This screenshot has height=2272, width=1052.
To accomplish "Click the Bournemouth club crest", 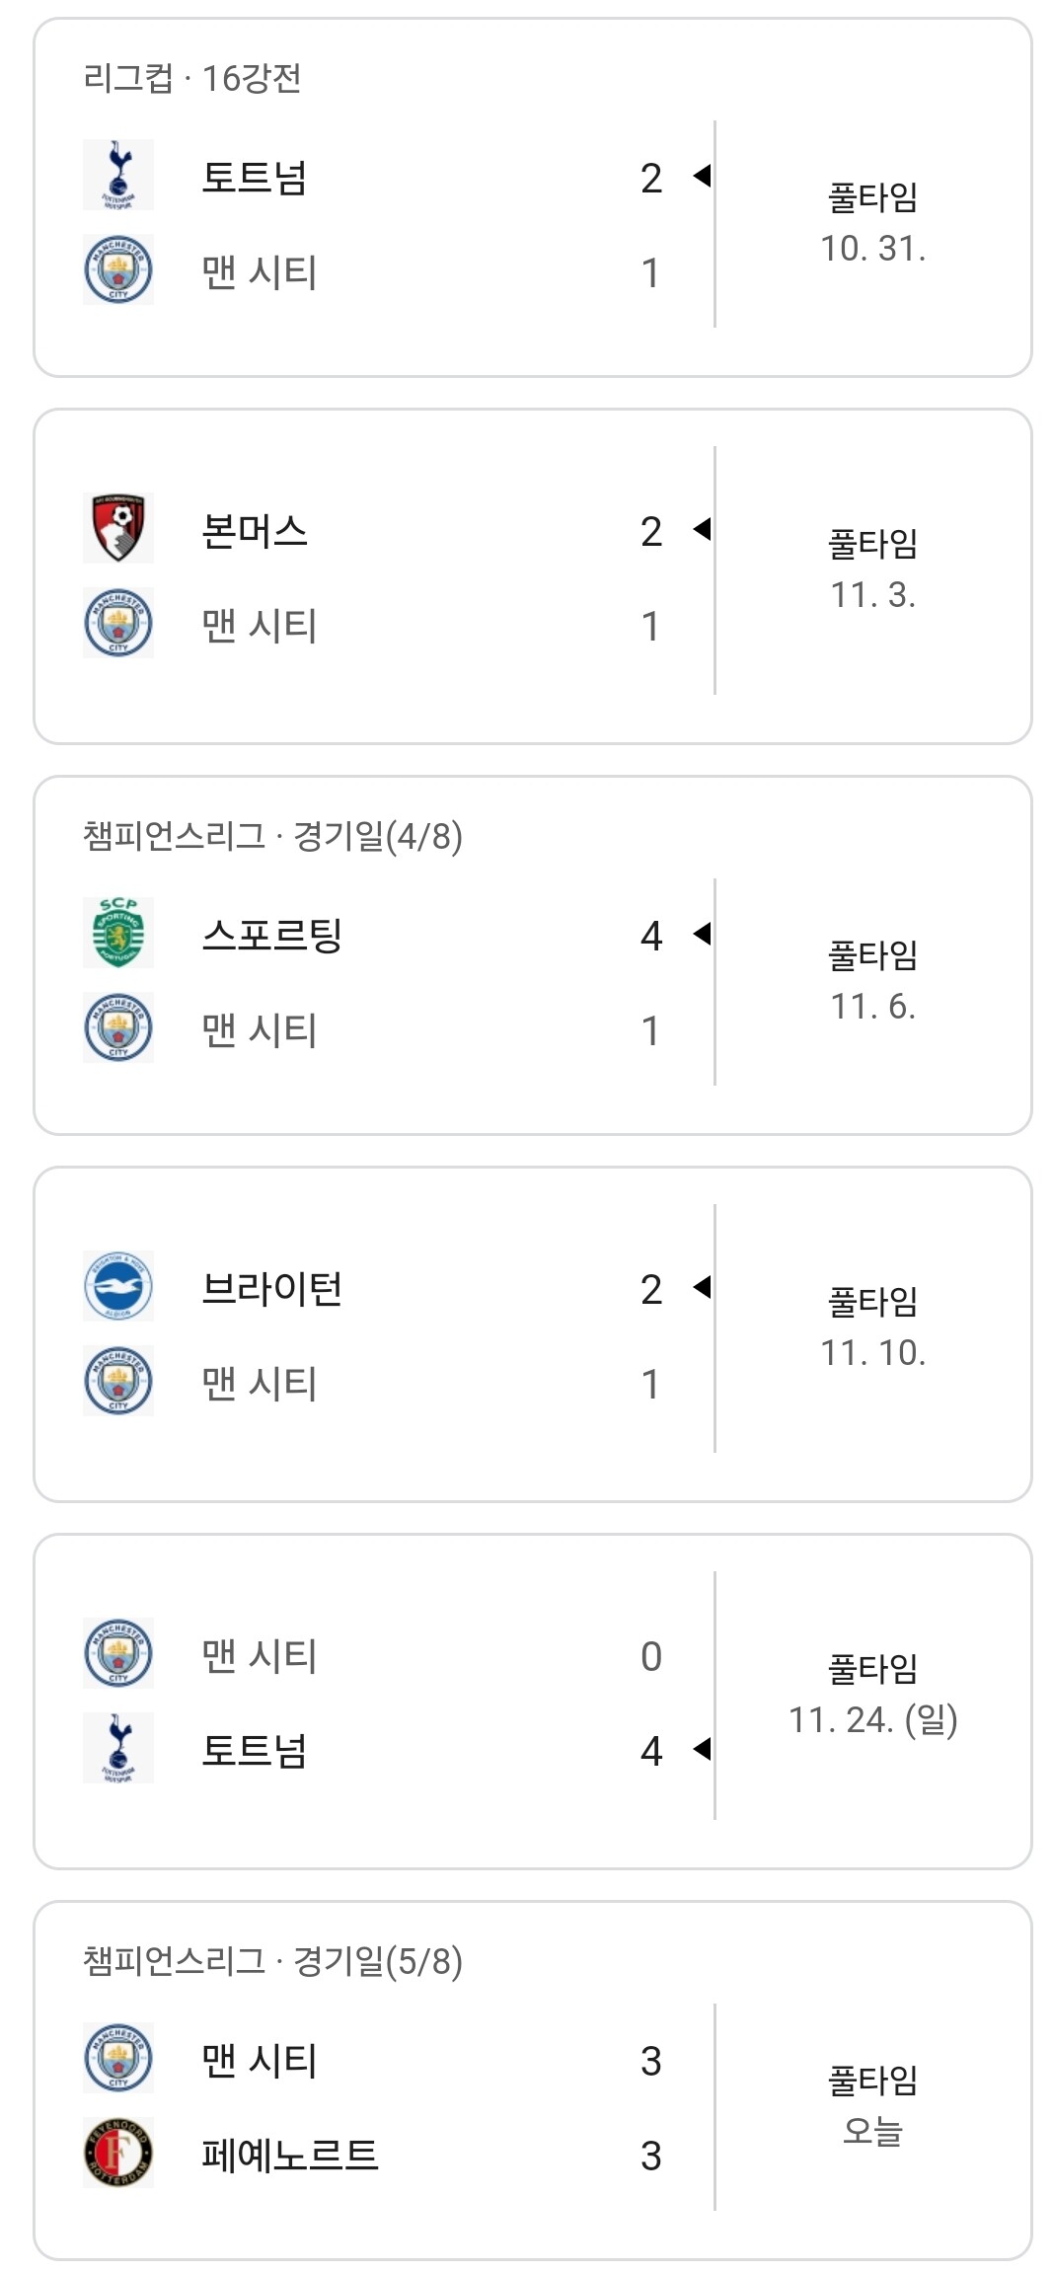I will [118, 528].
